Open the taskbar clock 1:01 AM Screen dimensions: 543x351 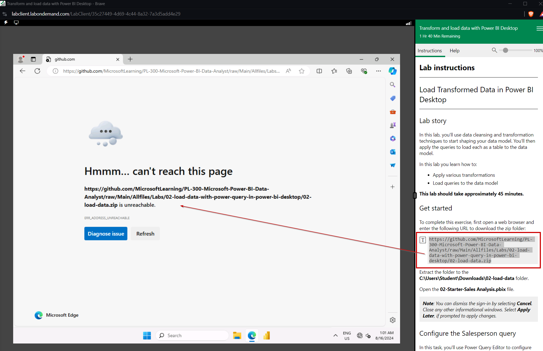click(384, 335)
